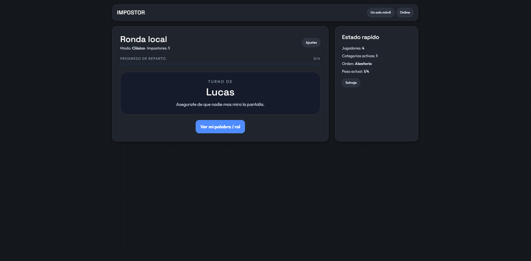Click the Paso actual: 1/4 status
Screen dimensions: 531x261
(355, 71)
